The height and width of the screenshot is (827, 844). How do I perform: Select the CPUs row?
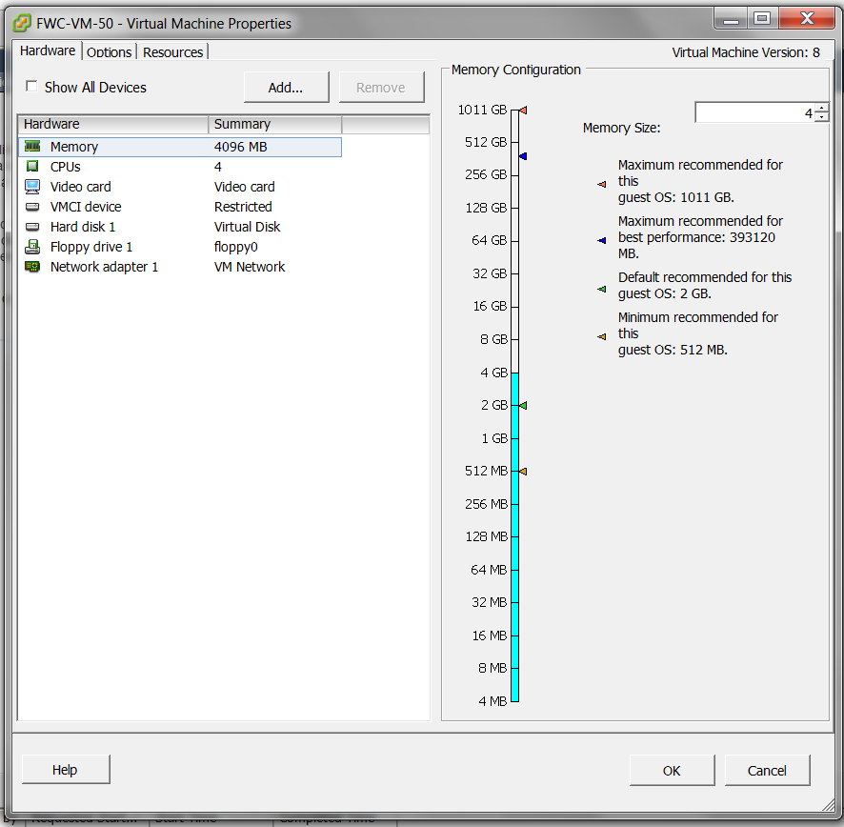tap(180, 167)
